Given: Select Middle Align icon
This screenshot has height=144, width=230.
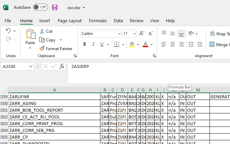Looking at the screenshot, I should [173, 34].
